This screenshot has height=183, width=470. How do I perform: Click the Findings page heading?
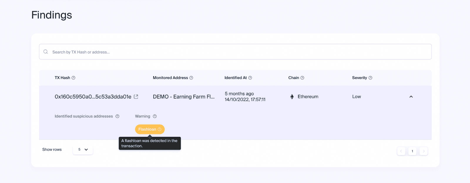coord(52,15)
